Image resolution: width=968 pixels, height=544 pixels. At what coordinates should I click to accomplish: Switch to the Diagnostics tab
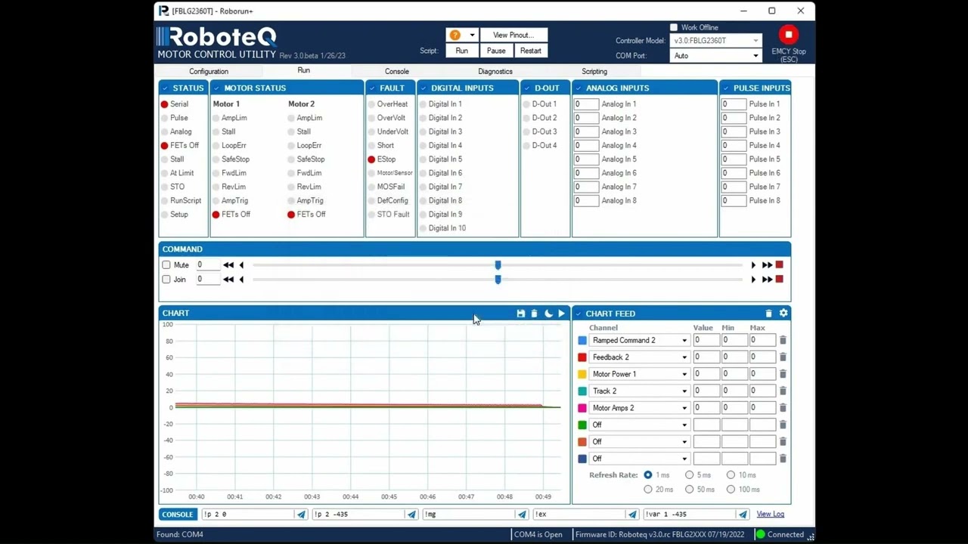click(x=495, y=72)
